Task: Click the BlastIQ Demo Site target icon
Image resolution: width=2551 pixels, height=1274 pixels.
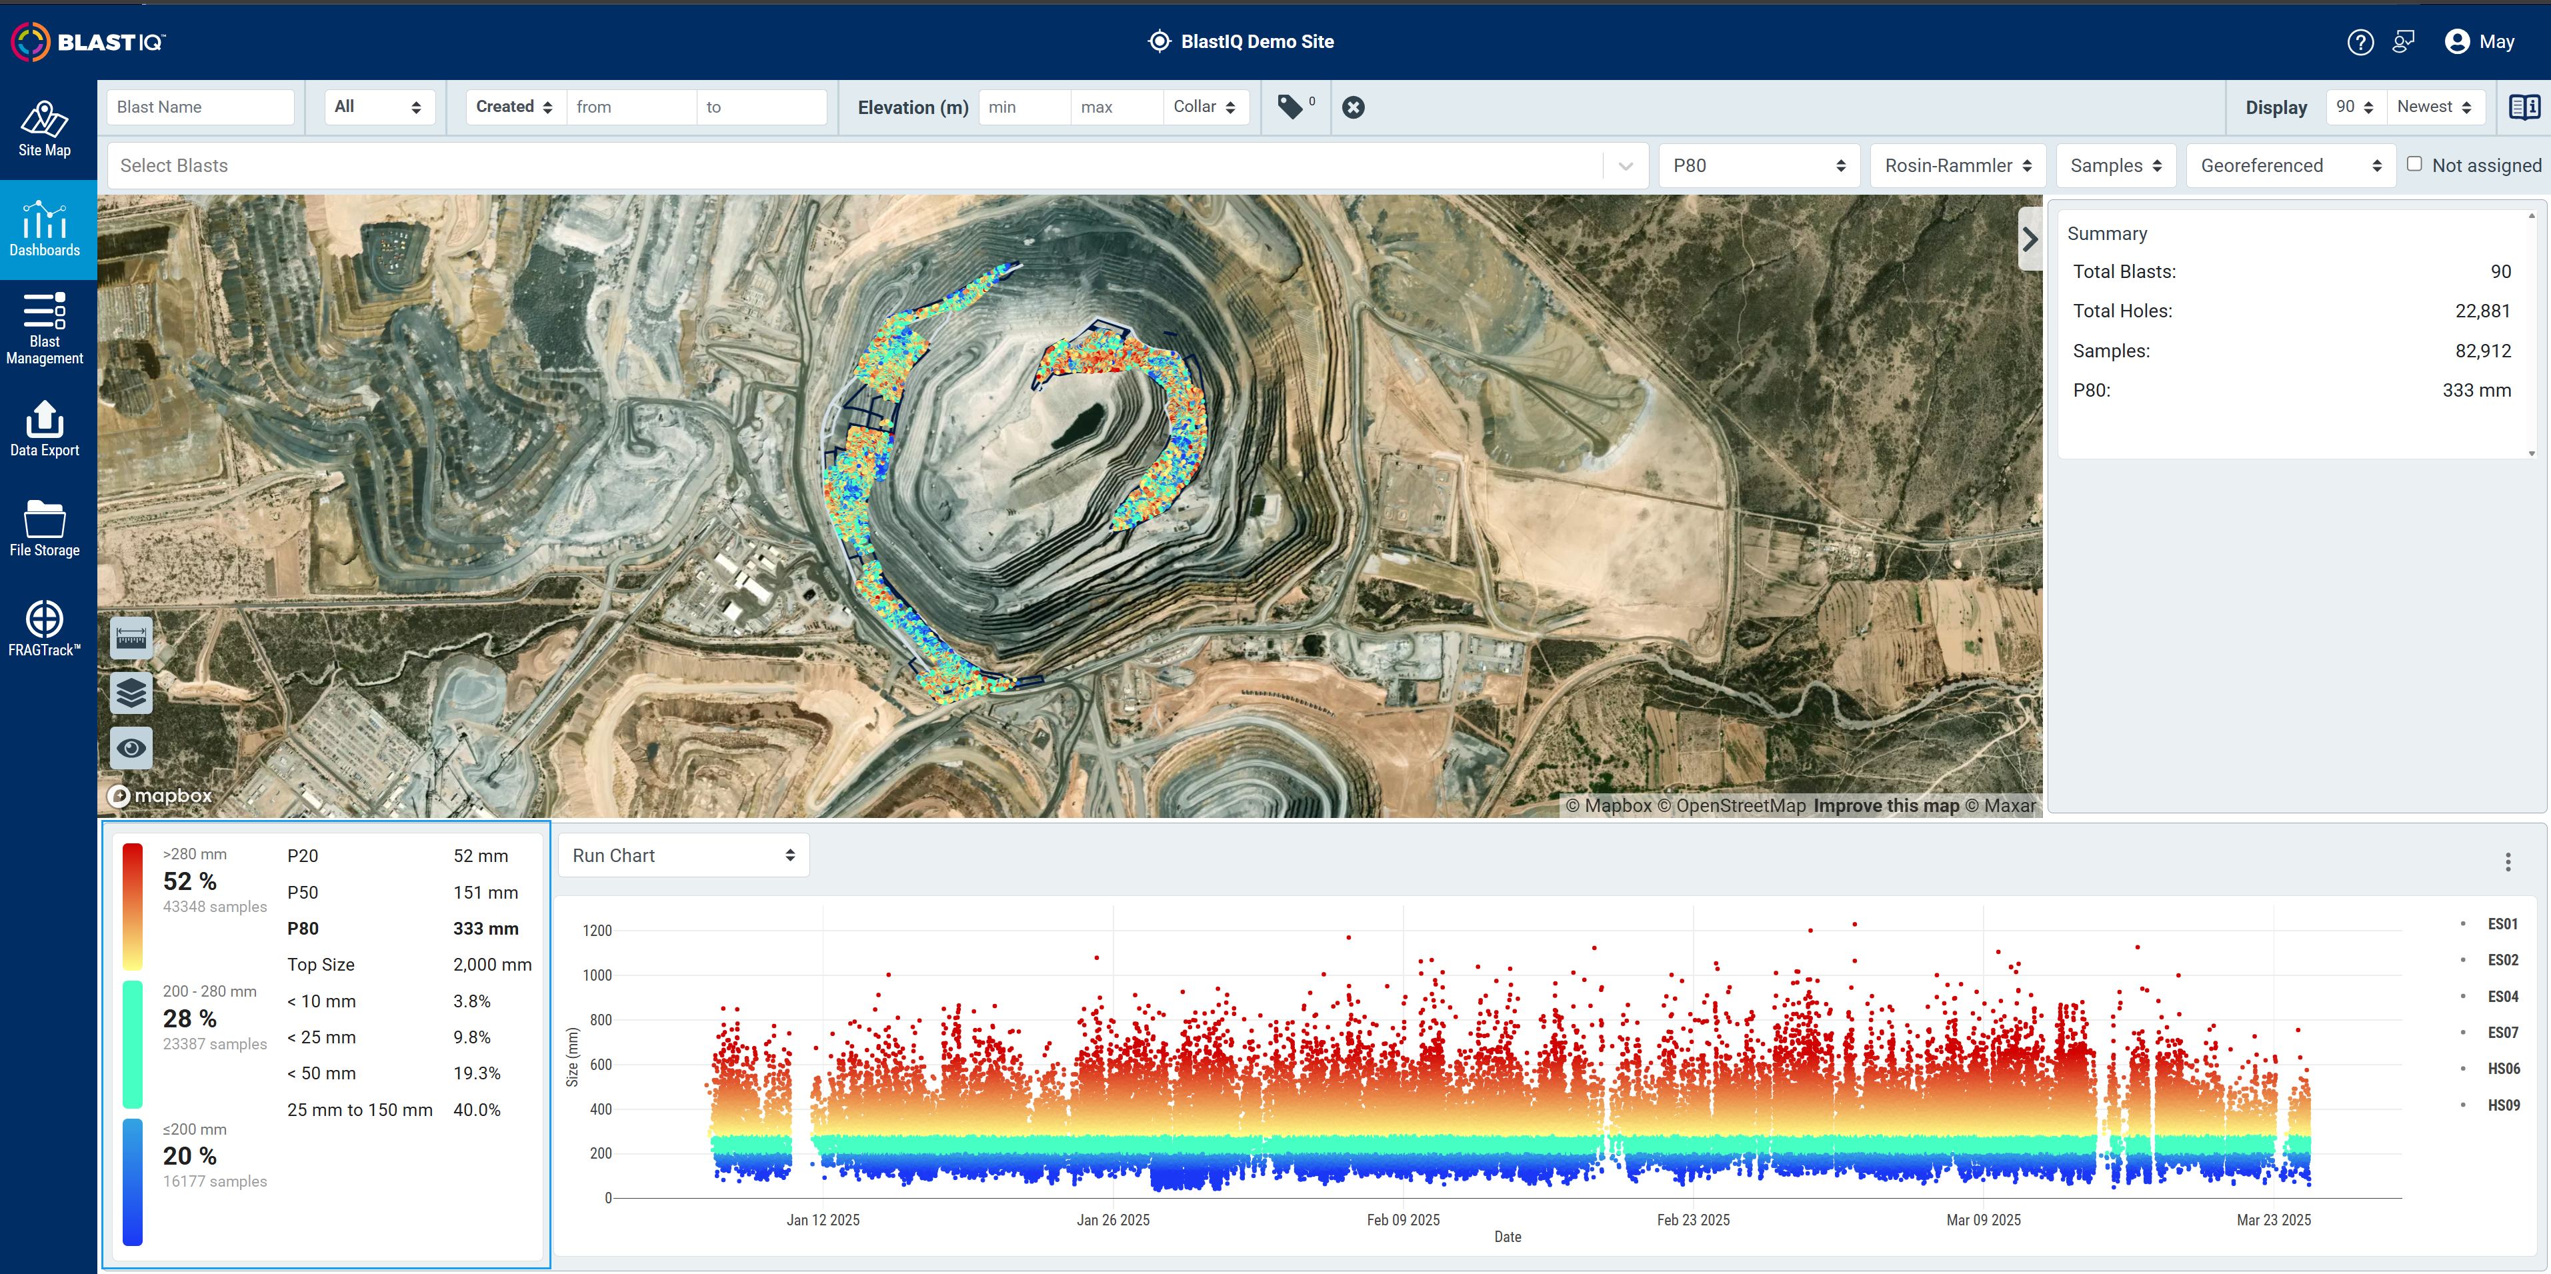Action: 1159,41
